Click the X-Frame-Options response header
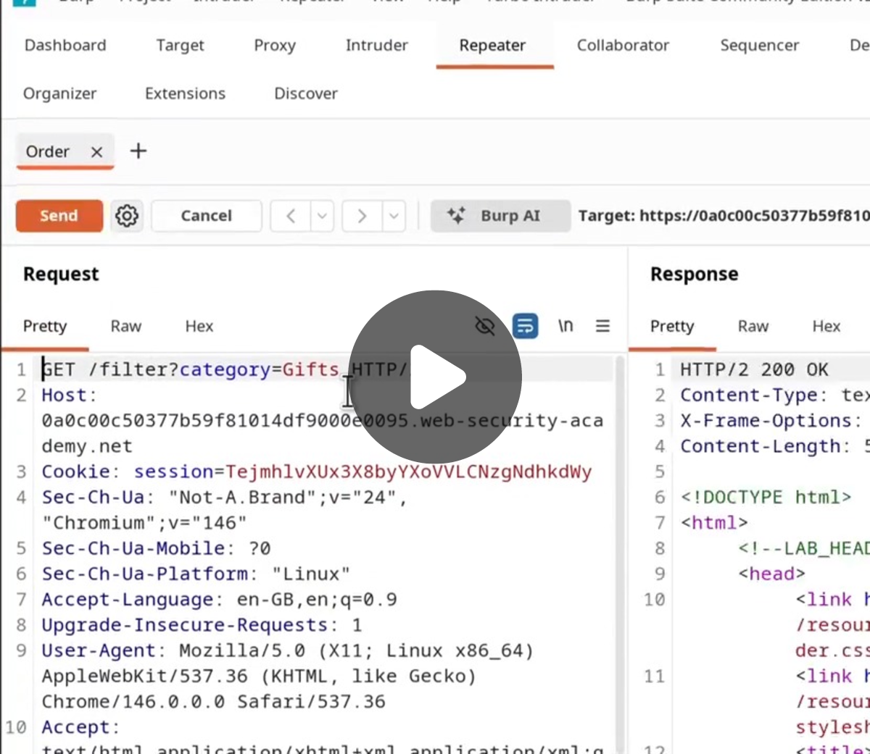The width and height of the screenshot is (870, 754). click(x=771, y=421)
